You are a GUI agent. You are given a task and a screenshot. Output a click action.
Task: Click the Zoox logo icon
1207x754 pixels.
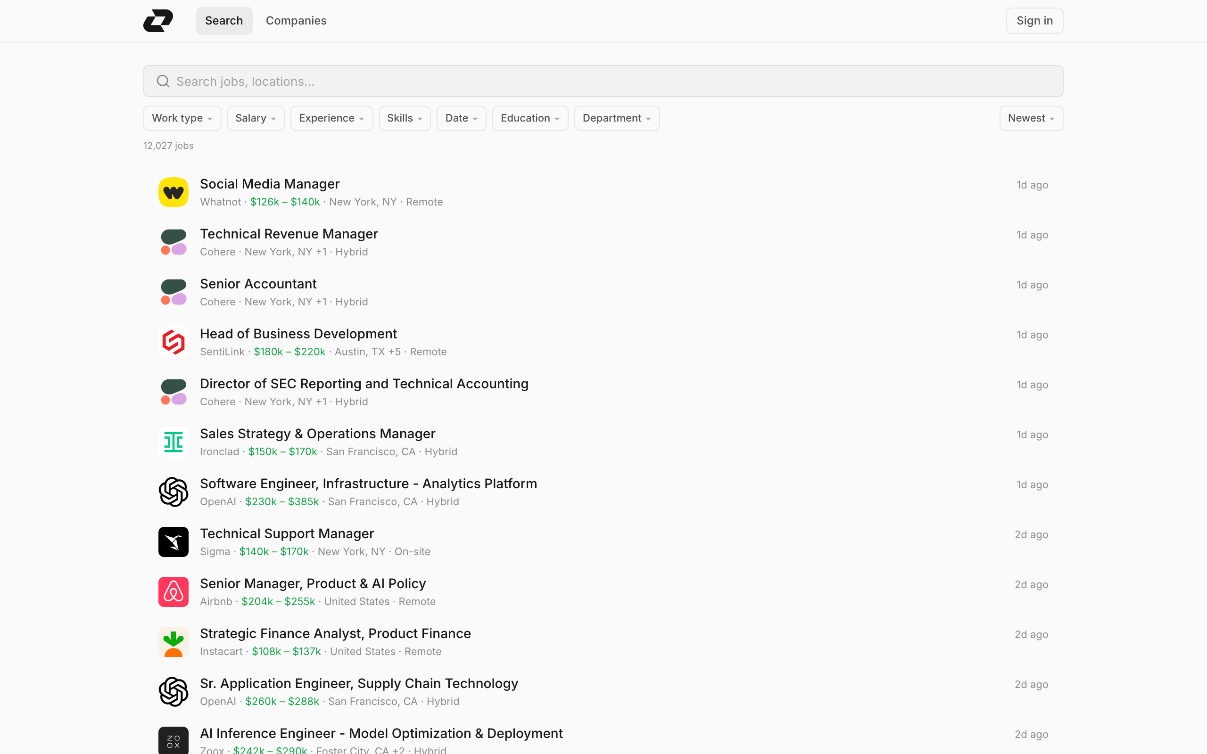[173, 740]
